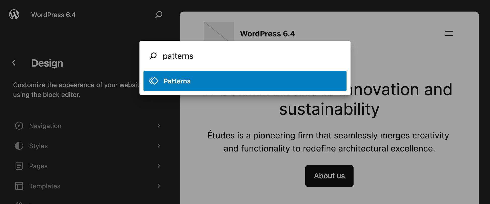Click the WordPress logo icon
This screenshot has width=490, height=204.
click(14, 15)
